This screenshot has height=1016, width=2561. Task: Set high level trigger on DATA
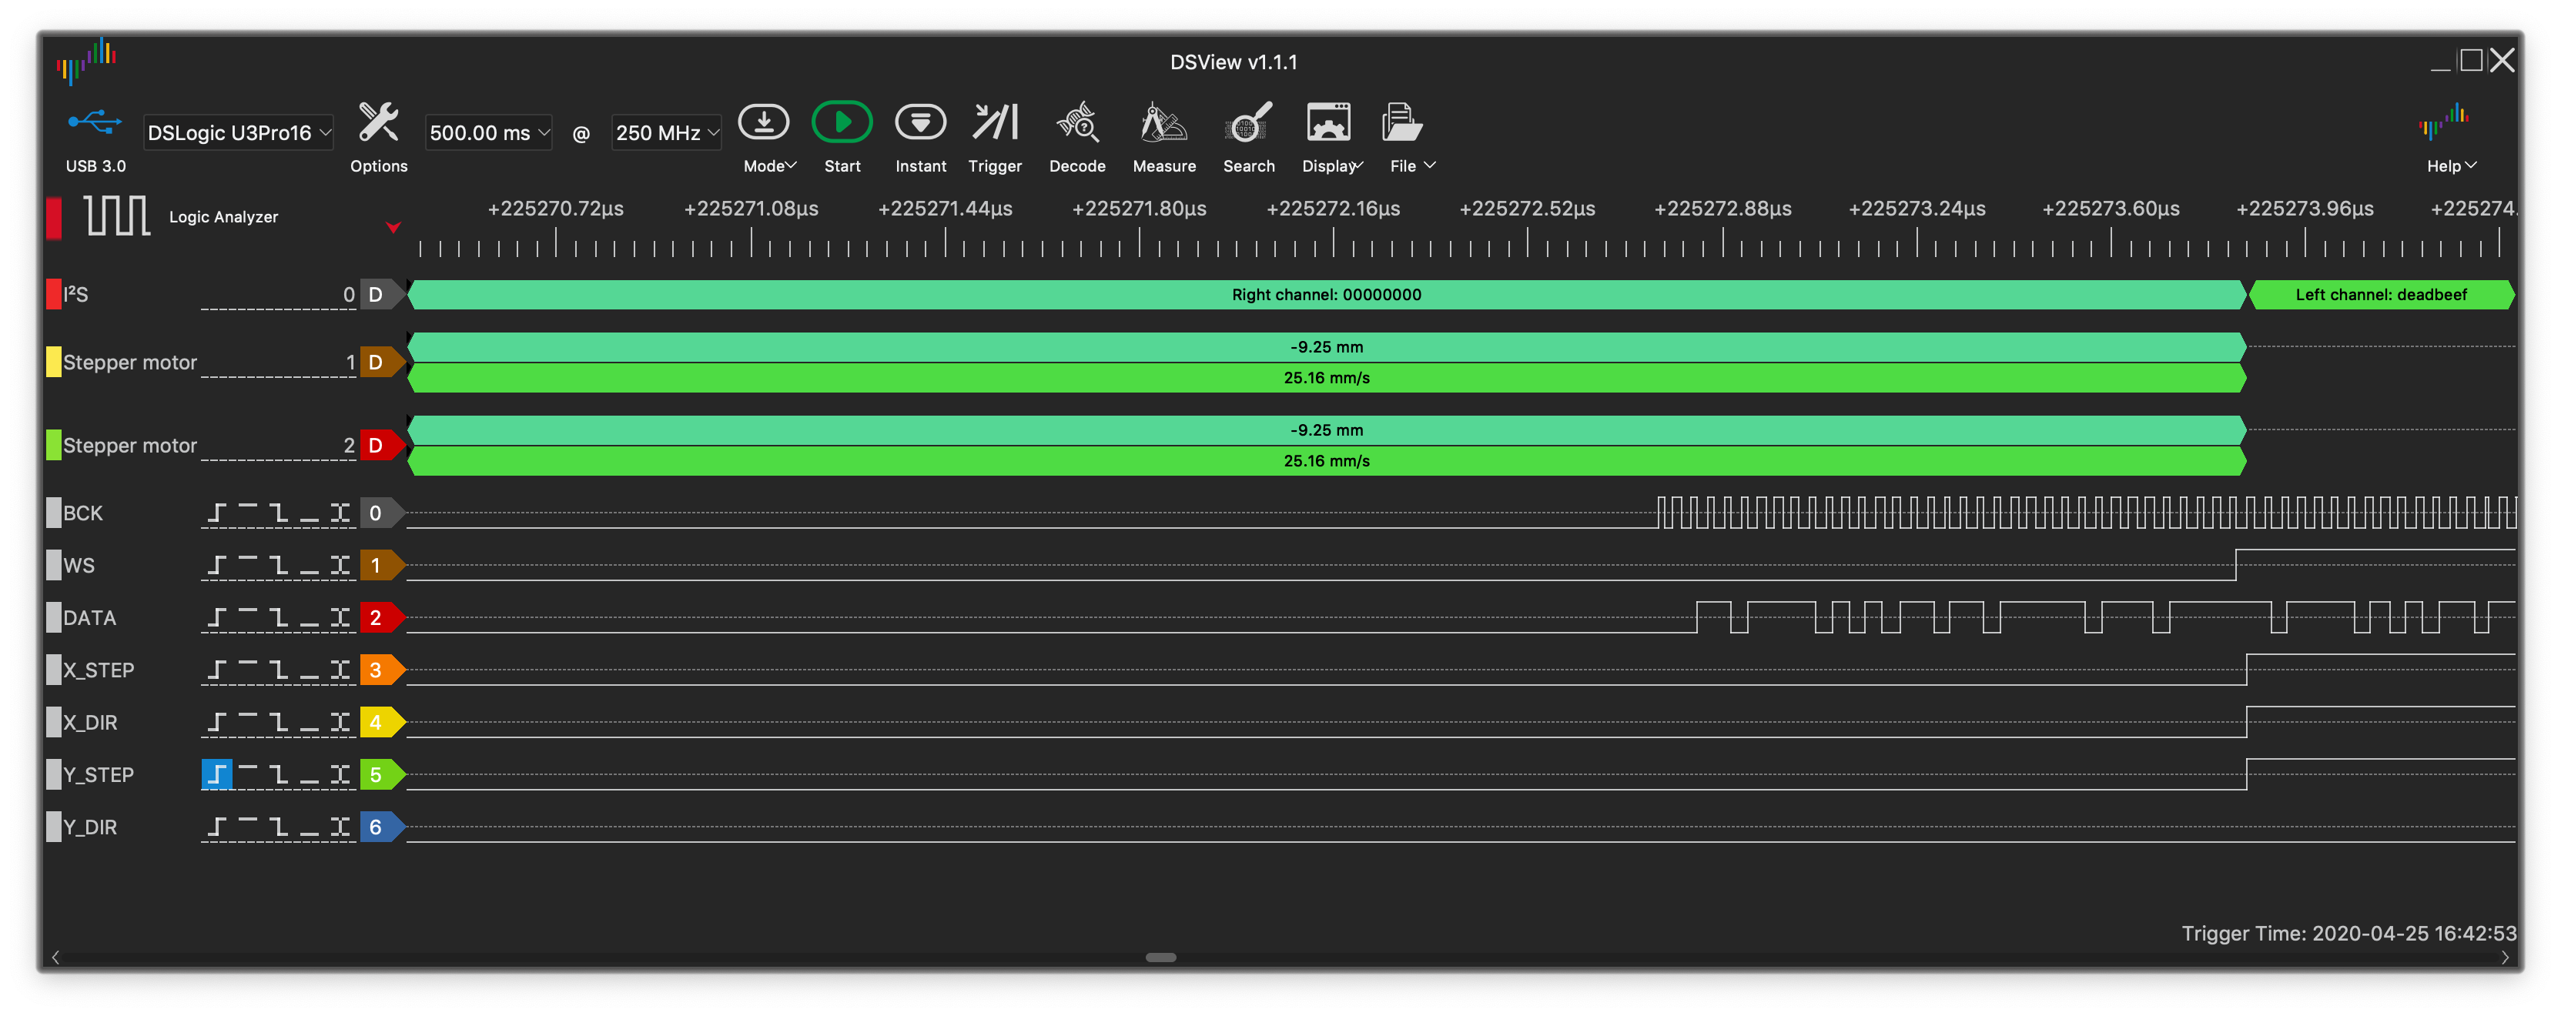(247, 617)
